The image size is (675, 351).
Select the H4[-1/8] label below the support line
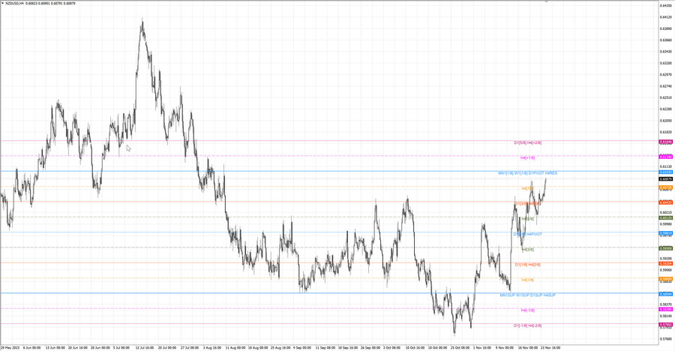[527, 310]
